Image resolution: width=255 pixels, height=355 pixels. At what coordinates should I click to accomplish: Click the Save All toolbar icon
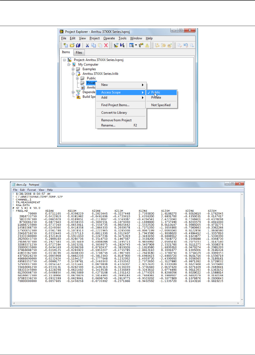78,45
